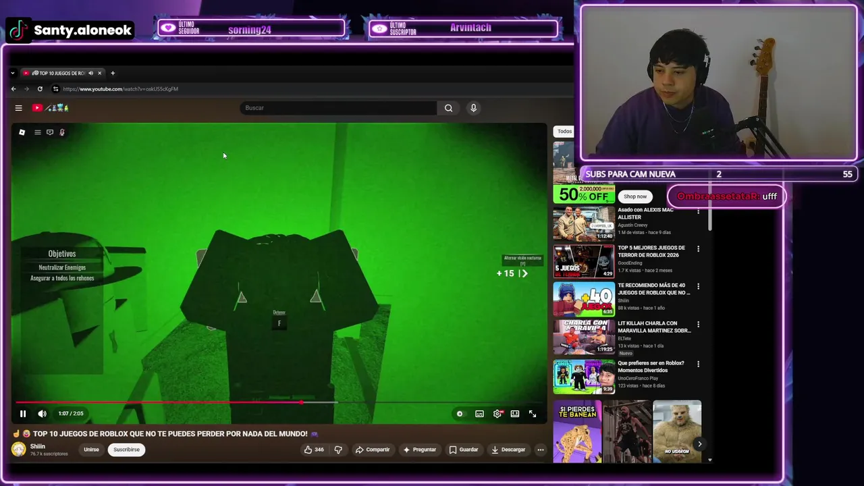The width and height of the screenshot is (864, 486).
Task: Open site settings icon in address bar
Action: click(x=55, y=89)
